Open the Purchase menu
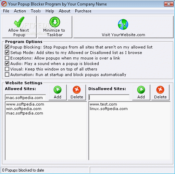This screenshot has width=175, height=174. (83, 11)
